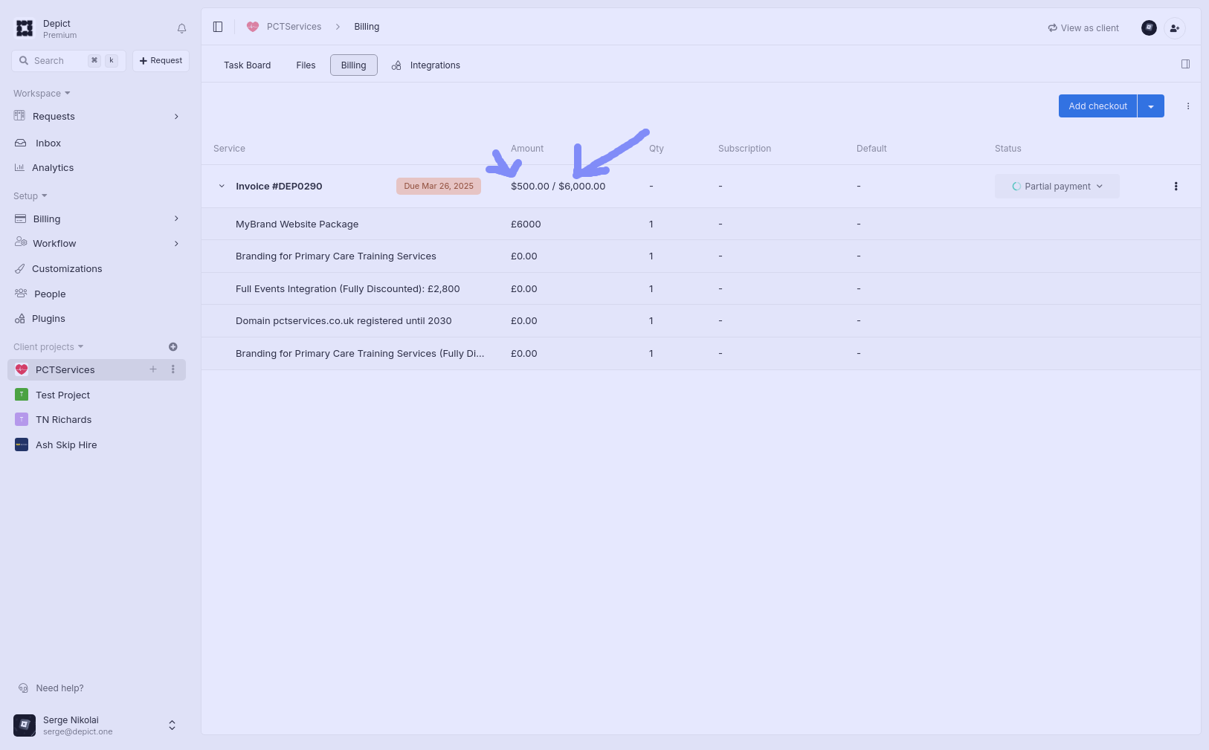Open PCTServices project options menu
This screenshot has height=750, width=1209.
(x=173, y=369)
